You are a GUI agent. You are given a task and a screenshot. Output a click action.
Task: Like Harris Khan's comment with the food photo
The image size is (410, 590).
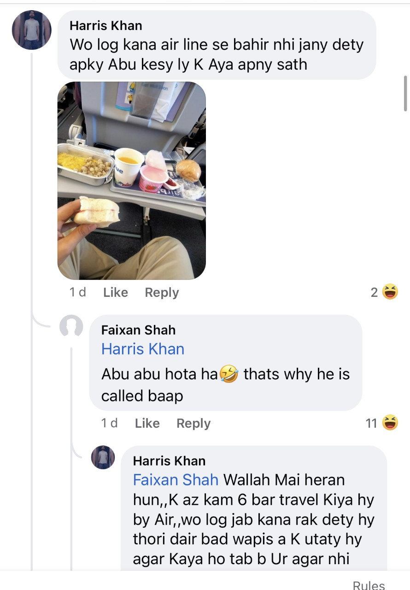pyautogui.click(x=116, y=292)
